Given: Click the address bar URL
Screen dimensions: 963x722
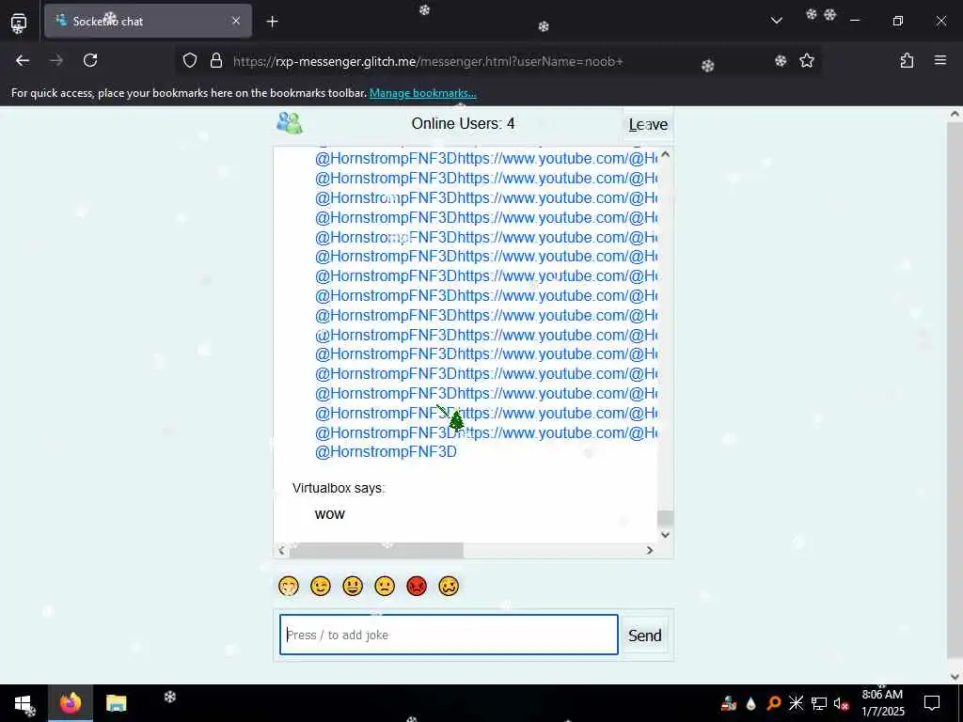Looking at the screenshot, I should point(428,61).
